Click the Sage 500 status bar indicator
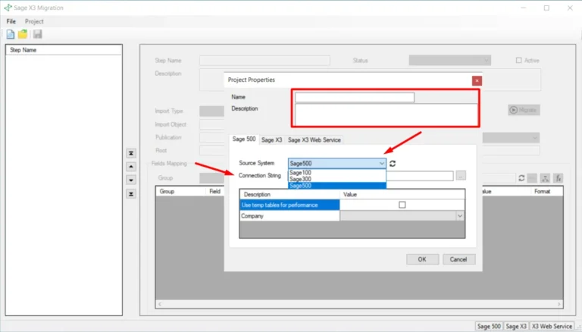The image size is (582, 332). [x=489, y=326]
